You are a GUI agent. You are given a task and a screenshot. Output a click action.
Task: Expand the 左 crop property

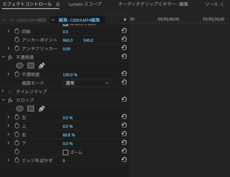click(8, 117)
